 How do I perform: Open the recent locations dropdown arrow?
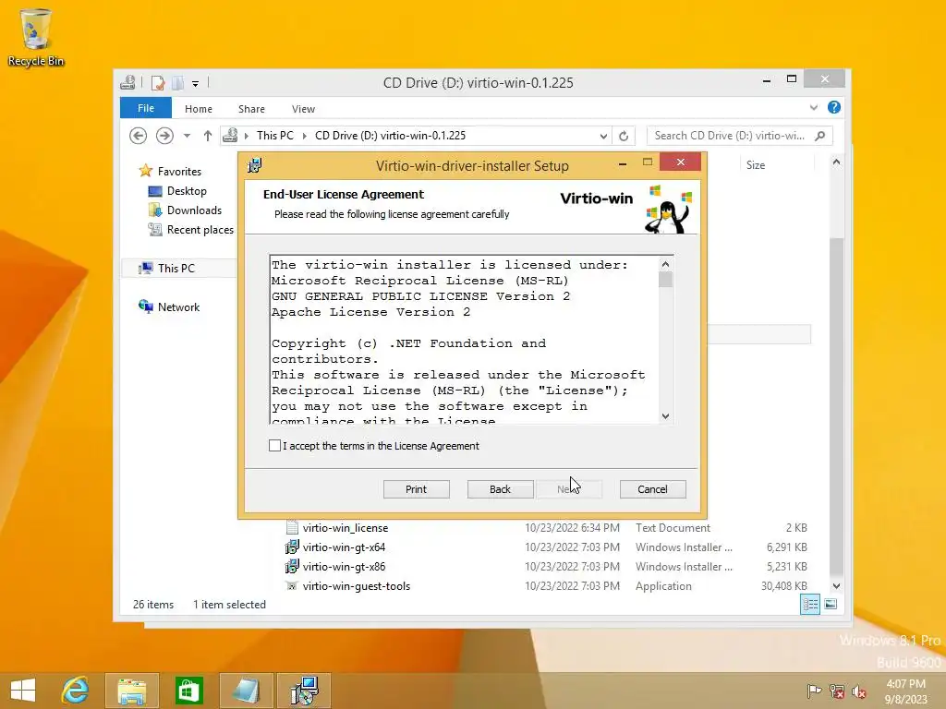(187, 136)
